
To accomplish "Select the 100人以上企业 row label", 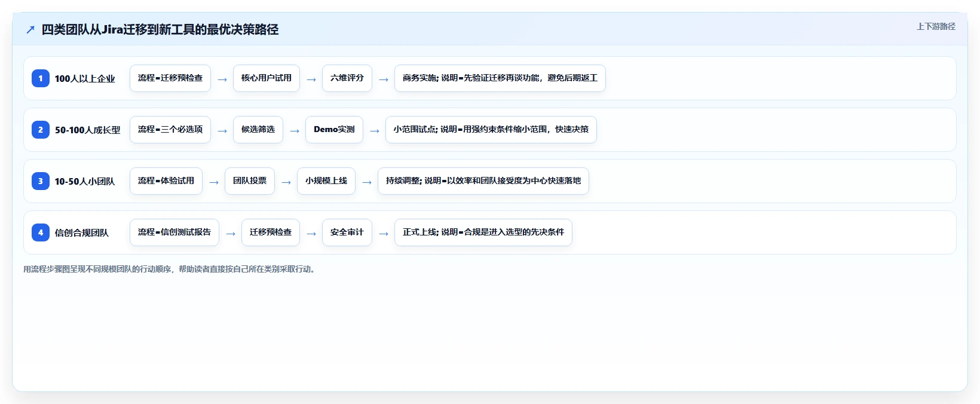I will pyautogui.click(x=85, y=78).
